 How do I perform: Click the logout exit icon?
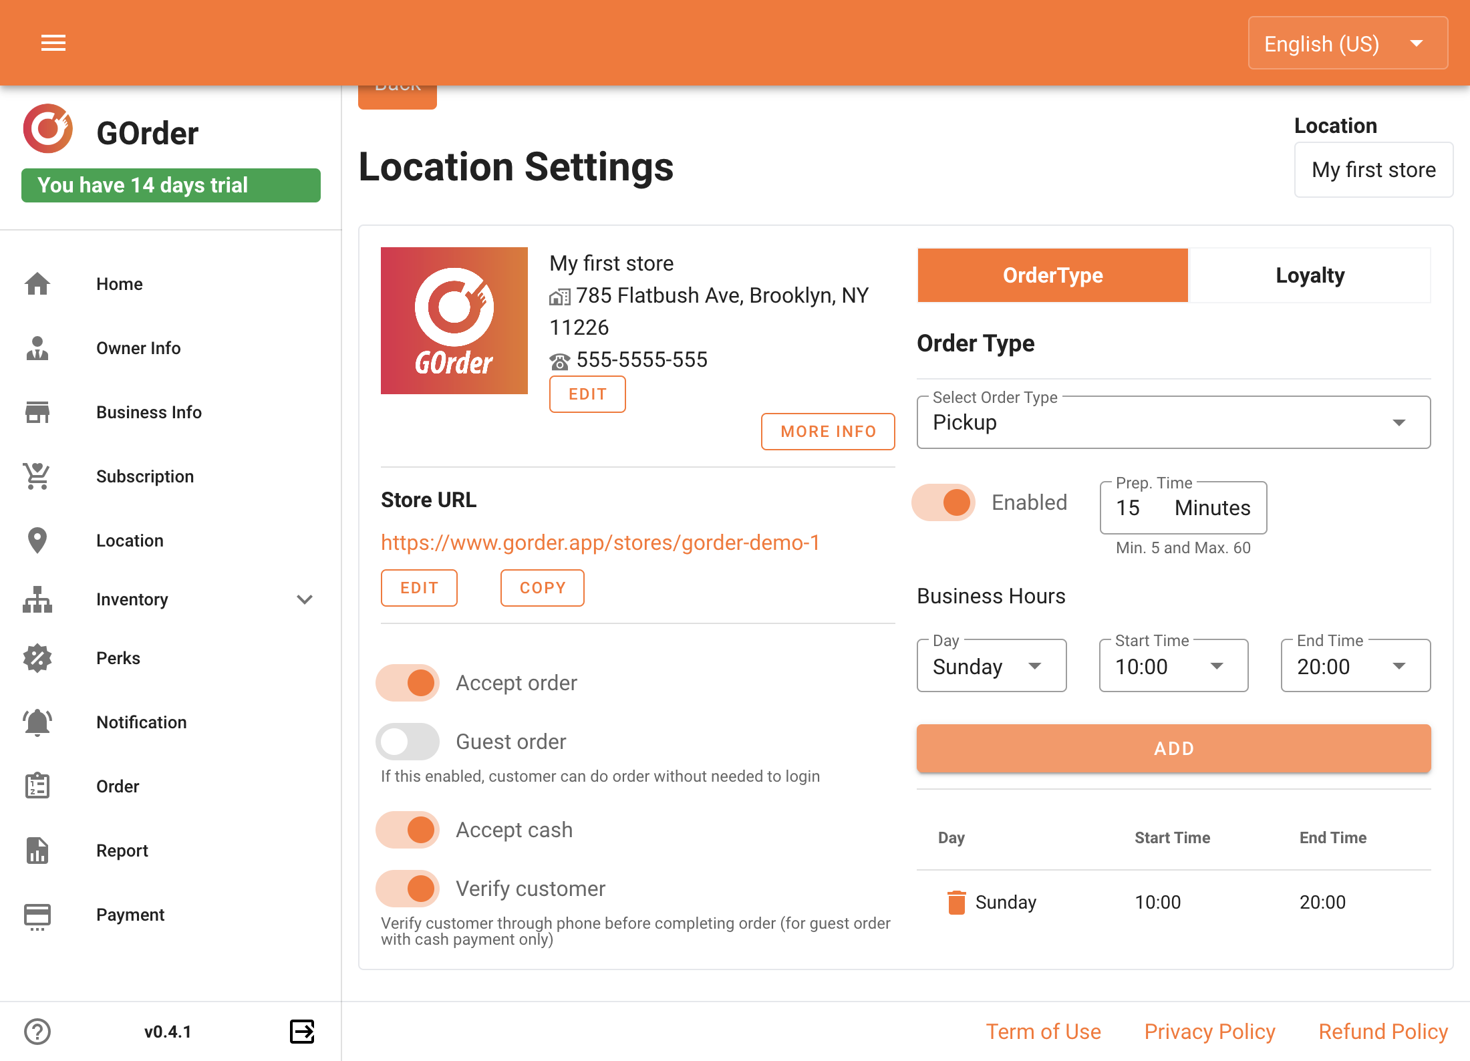pyautogui.click(x=302, y=1032)
